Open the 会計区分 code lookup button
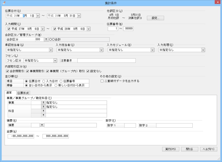 point(46,39)
